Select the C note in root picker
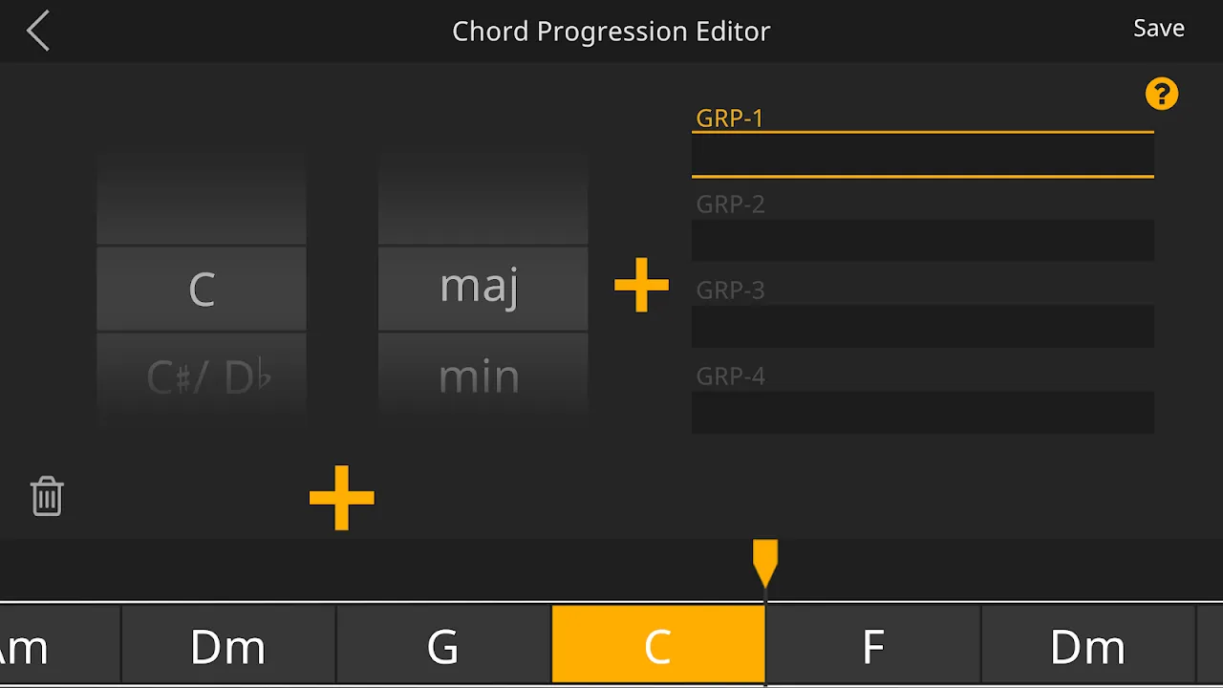This screenshot has width=1223, height=688. tap(201, 287)
